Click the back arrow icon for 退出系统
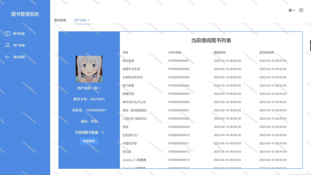 [x=8, y=57]
